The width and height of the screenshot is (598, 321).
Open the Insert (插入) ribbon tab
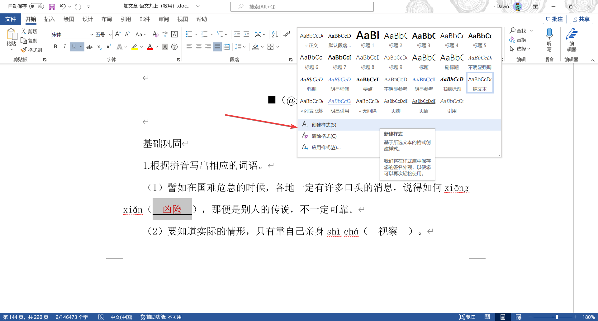click(50, 19)
